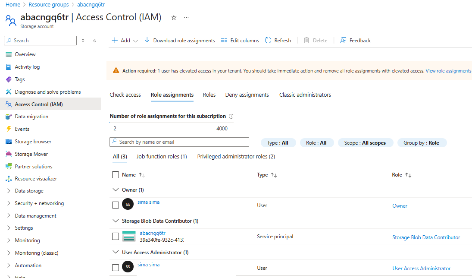The image size is (472, 278).
Task: Click the Edit columns icon
Action: (224, 41)
